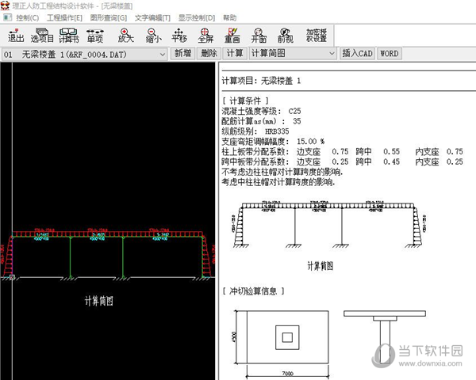Viewport: 476px width, 380px height.
Task: Click the 计算简图 caption in black CAD view
Action: tap(98, 301)
